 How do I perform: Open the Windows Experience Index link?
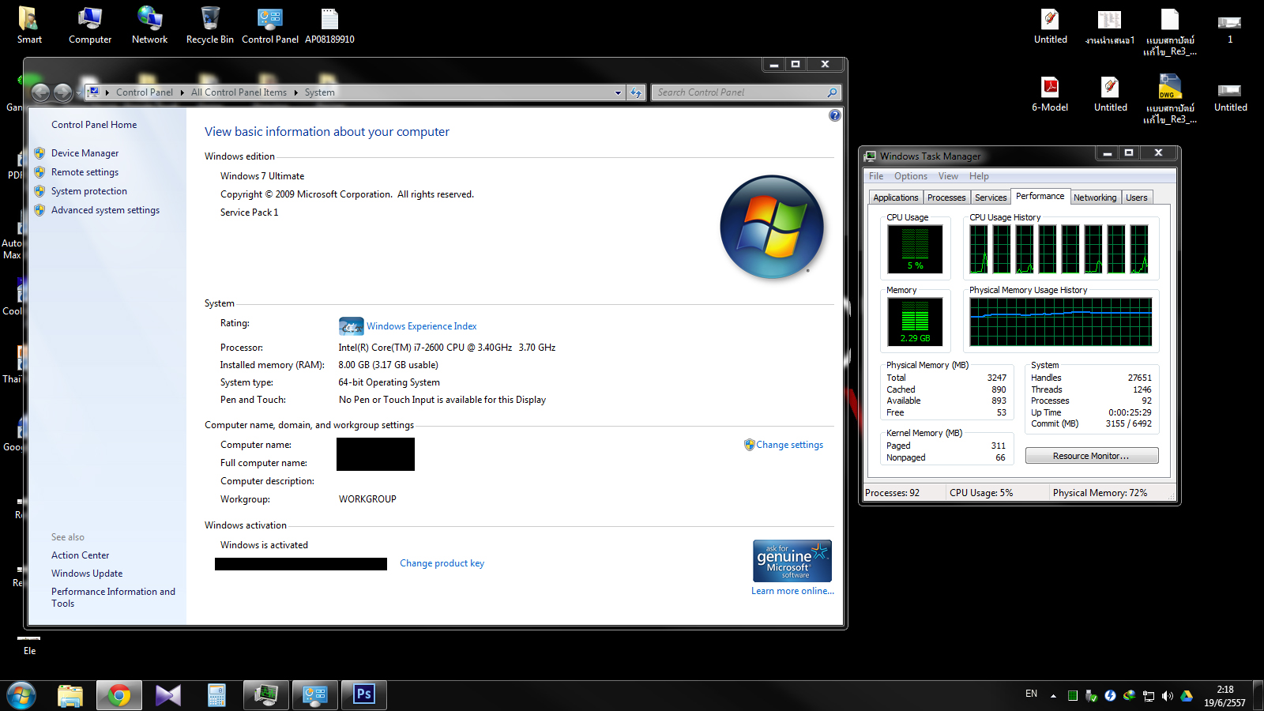421,326
